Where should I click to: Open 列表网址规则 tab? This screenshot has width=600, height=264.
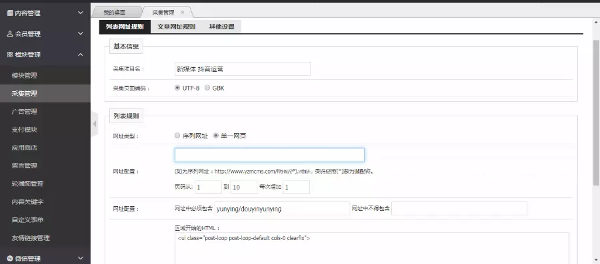(125, 27)
